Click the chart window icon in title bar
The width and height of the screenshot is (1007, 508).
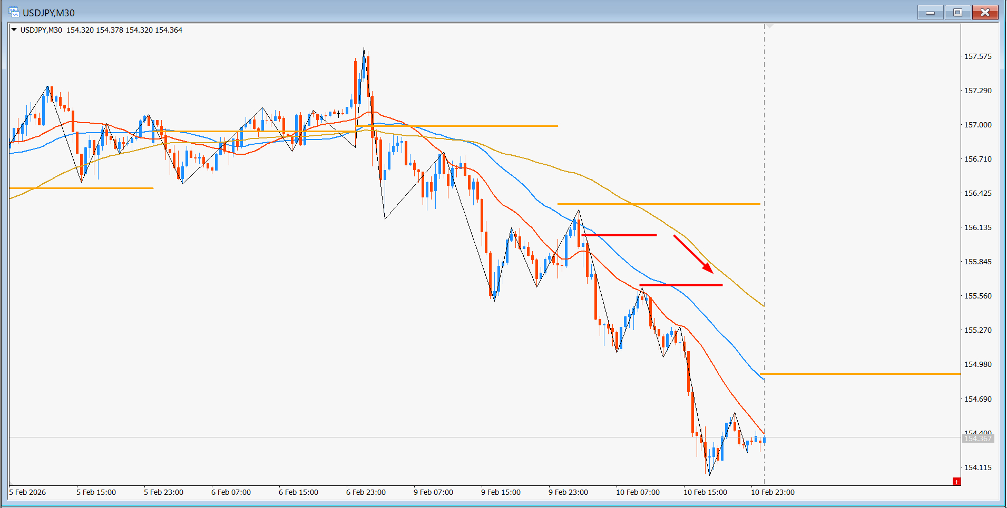pyautogui.click(x=14, y=12)
